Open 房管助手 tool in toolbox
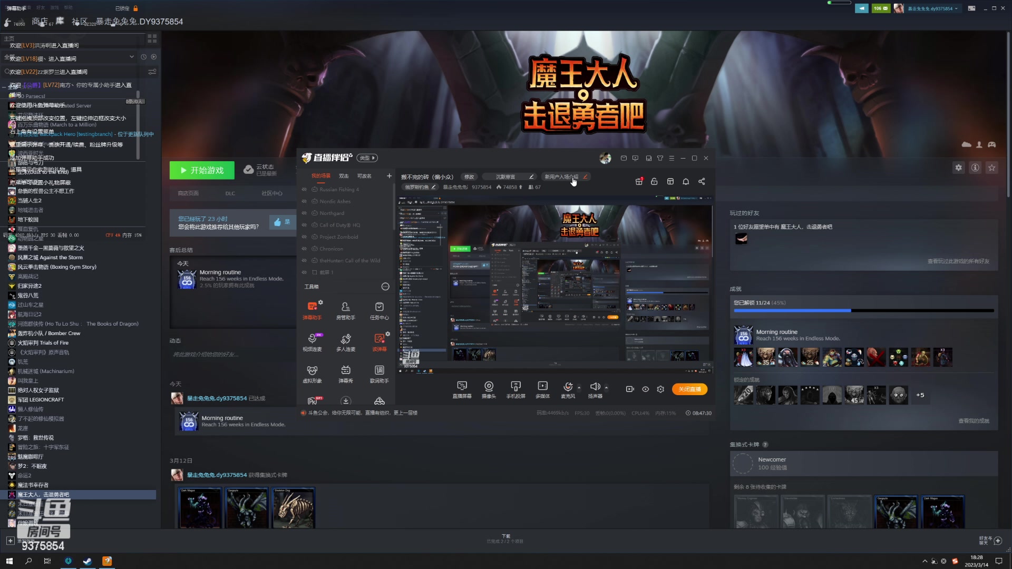This screenshot has height=569, width=1012. 346,310
